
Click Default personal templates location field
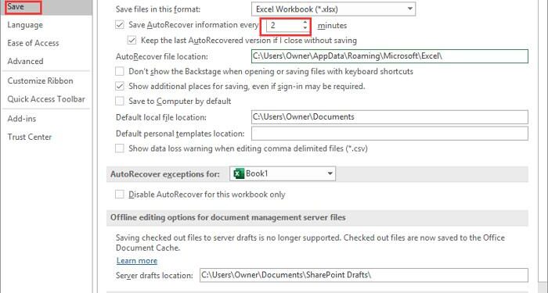tap(390, 134)
